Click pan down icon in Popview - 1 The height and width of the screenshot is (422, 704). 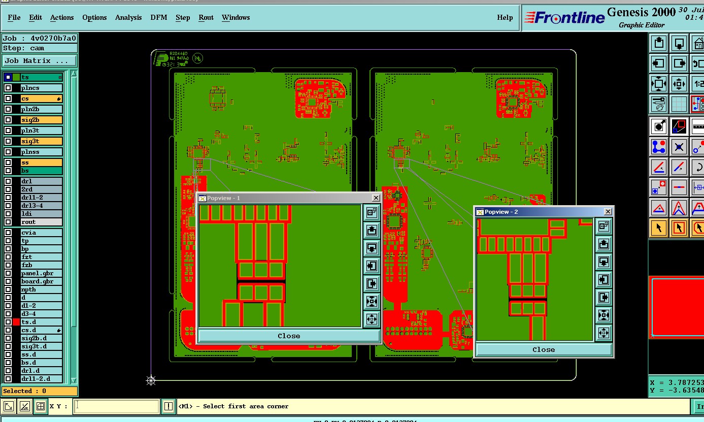click(372, 248)
